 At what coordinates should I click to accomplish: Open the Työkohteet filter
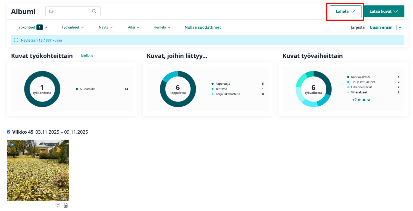(32, 27)
